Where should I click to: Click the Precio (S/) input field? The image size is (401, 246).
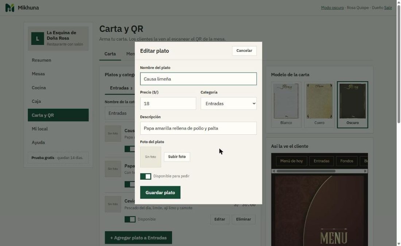tap(168, 104)
